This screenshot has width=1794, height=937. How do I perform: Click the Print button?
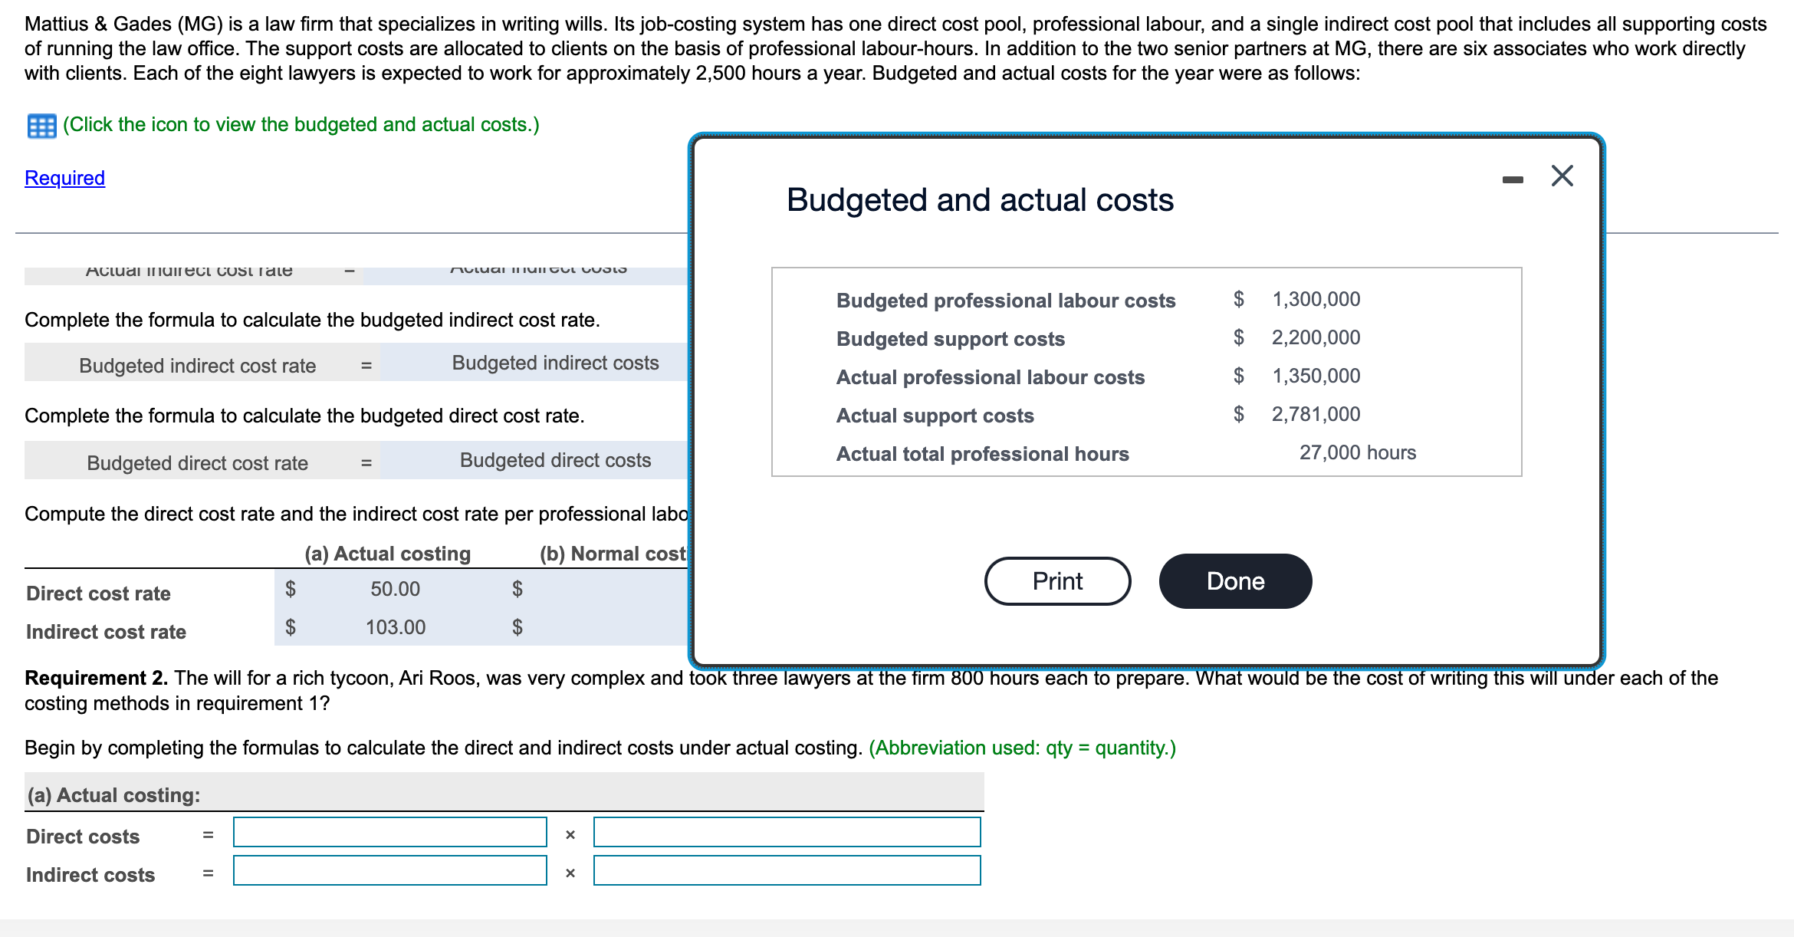[x=1057, y=580]
